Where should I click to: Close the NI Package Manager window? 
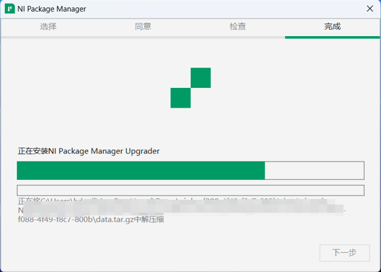(x=370, y=9)
